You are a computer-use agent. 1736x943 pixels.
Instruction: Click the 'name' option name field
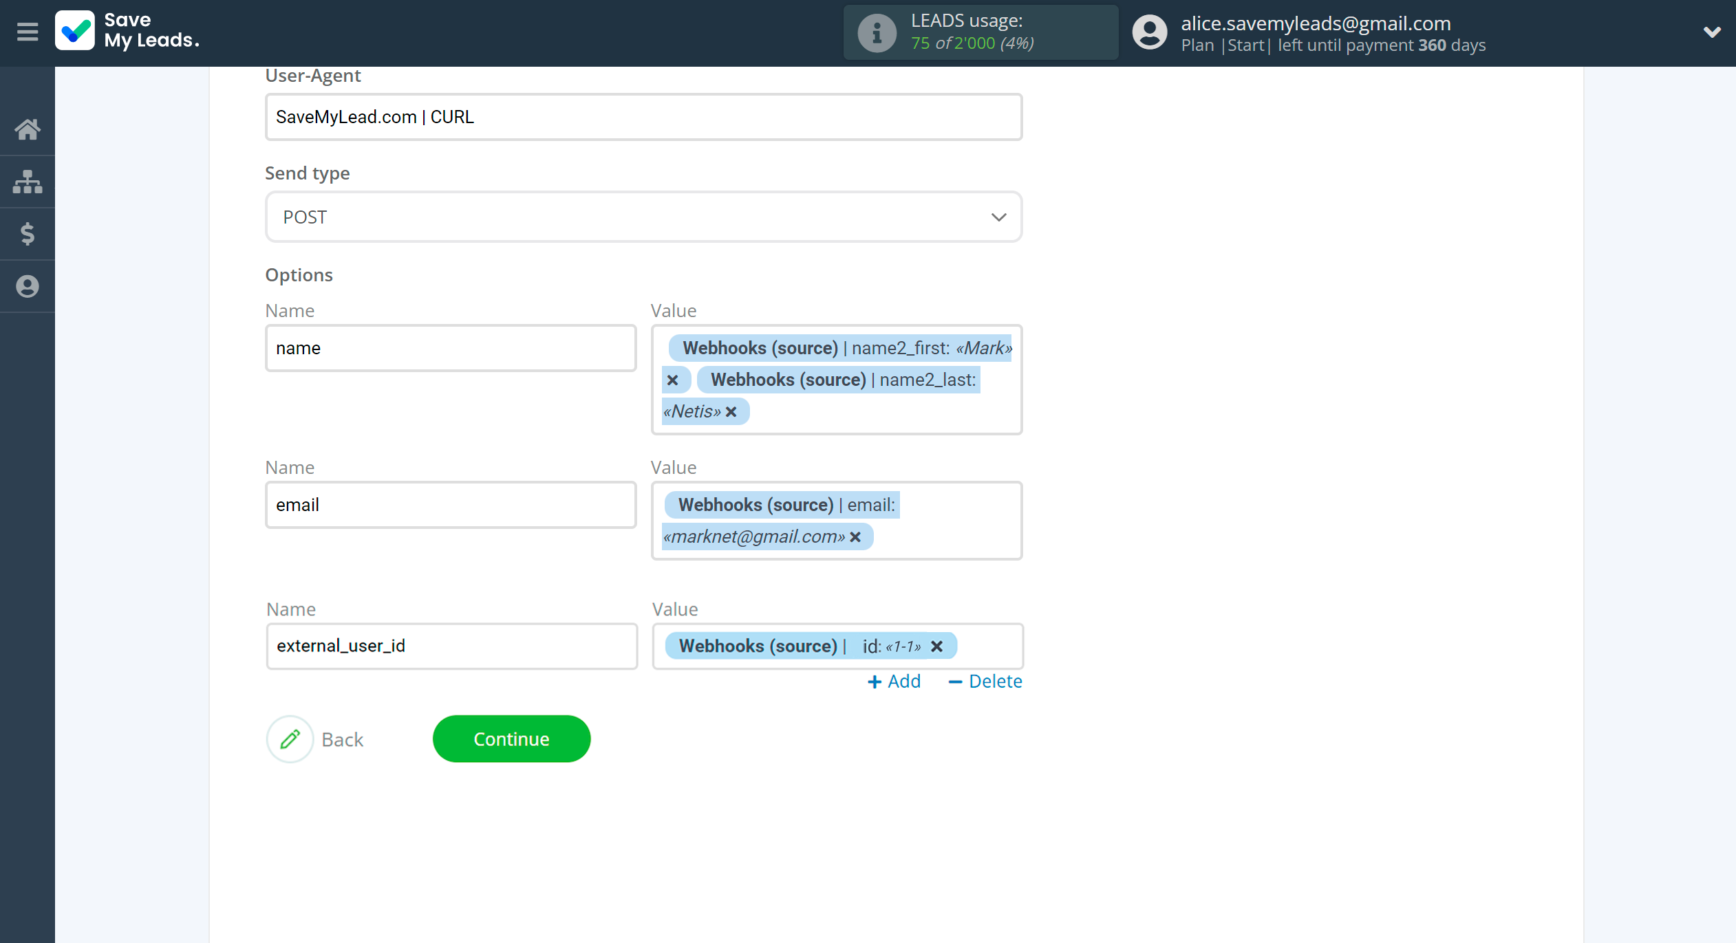click(451, 348)
